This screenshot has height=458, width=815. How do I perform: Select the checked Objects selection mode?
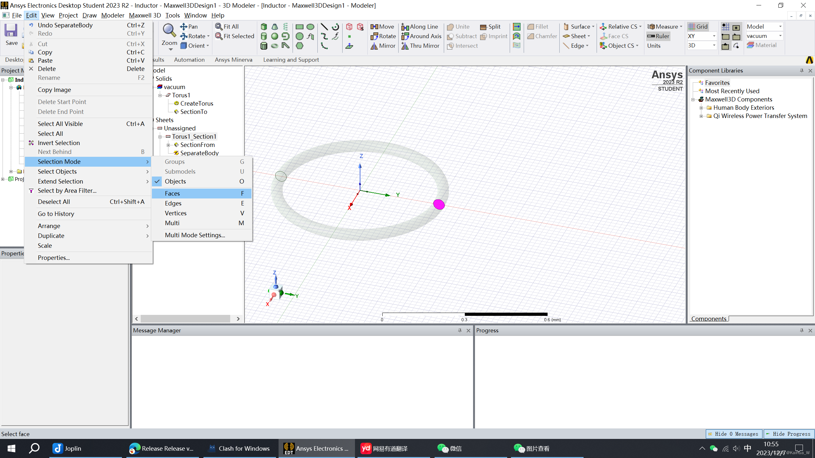tap(175, 181)
